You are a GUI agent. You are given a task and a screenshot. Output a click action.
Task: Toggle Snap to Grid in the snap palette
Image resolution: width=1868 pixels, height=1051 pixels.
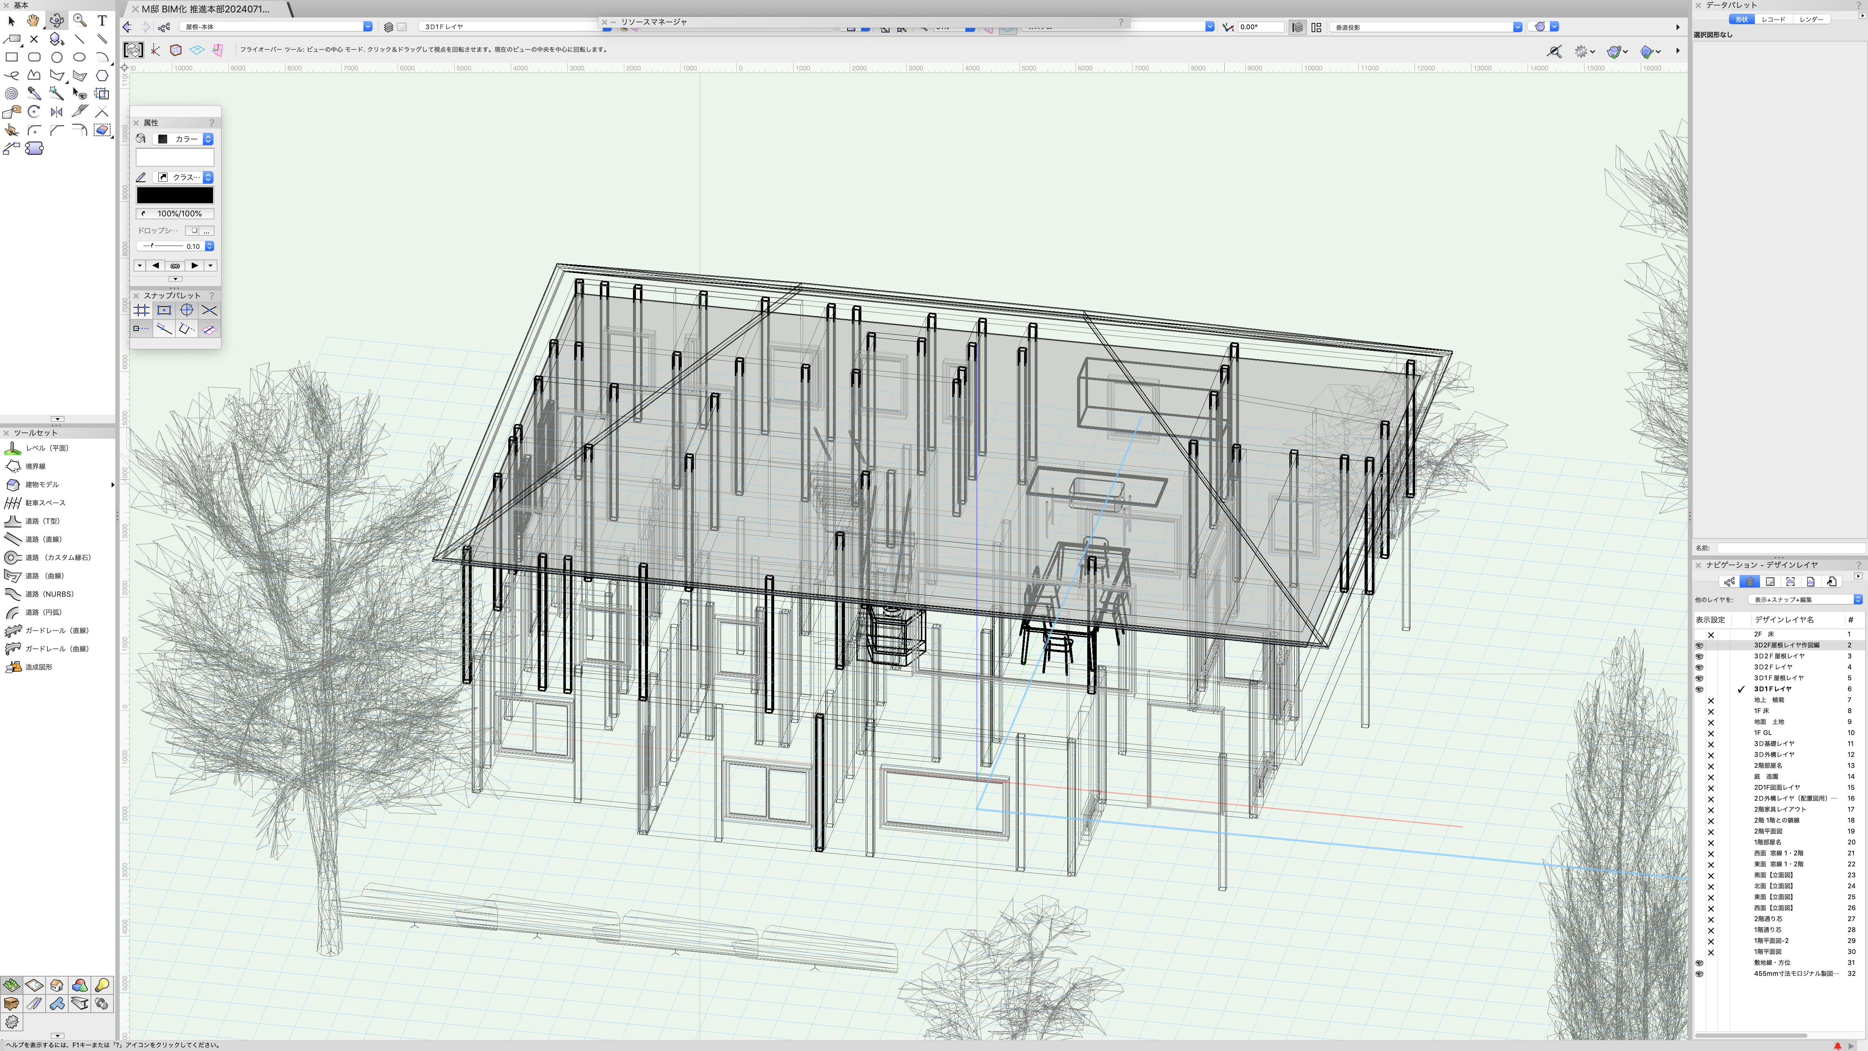[142, 311]
